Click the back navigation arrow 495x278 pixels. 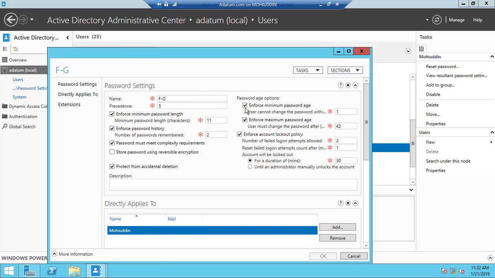11,20
